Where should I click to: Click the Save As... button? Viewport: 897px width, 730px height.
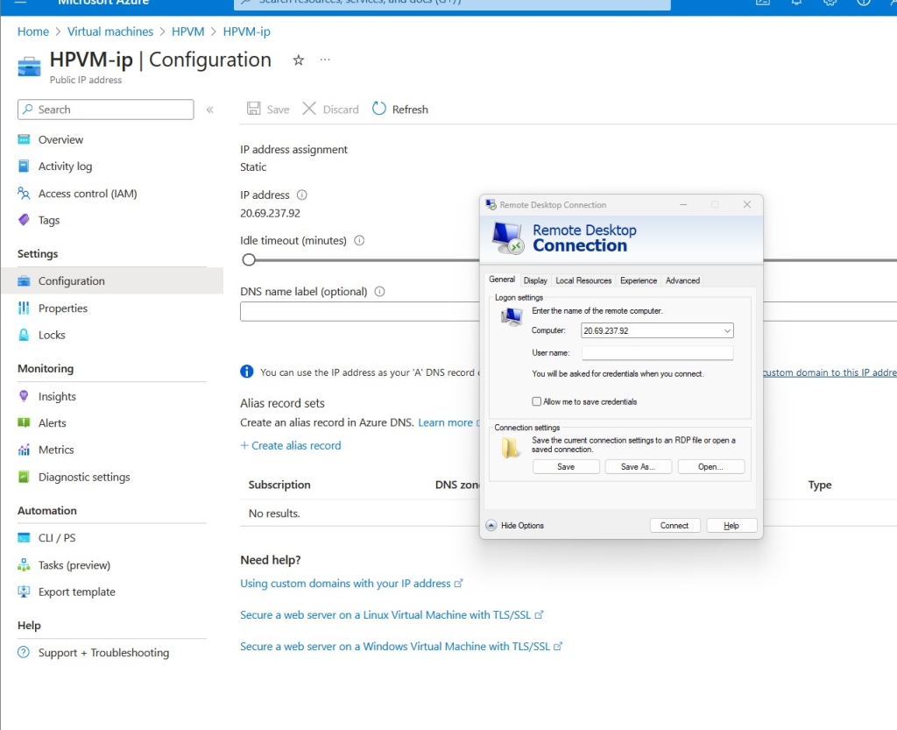pos(638,467)
